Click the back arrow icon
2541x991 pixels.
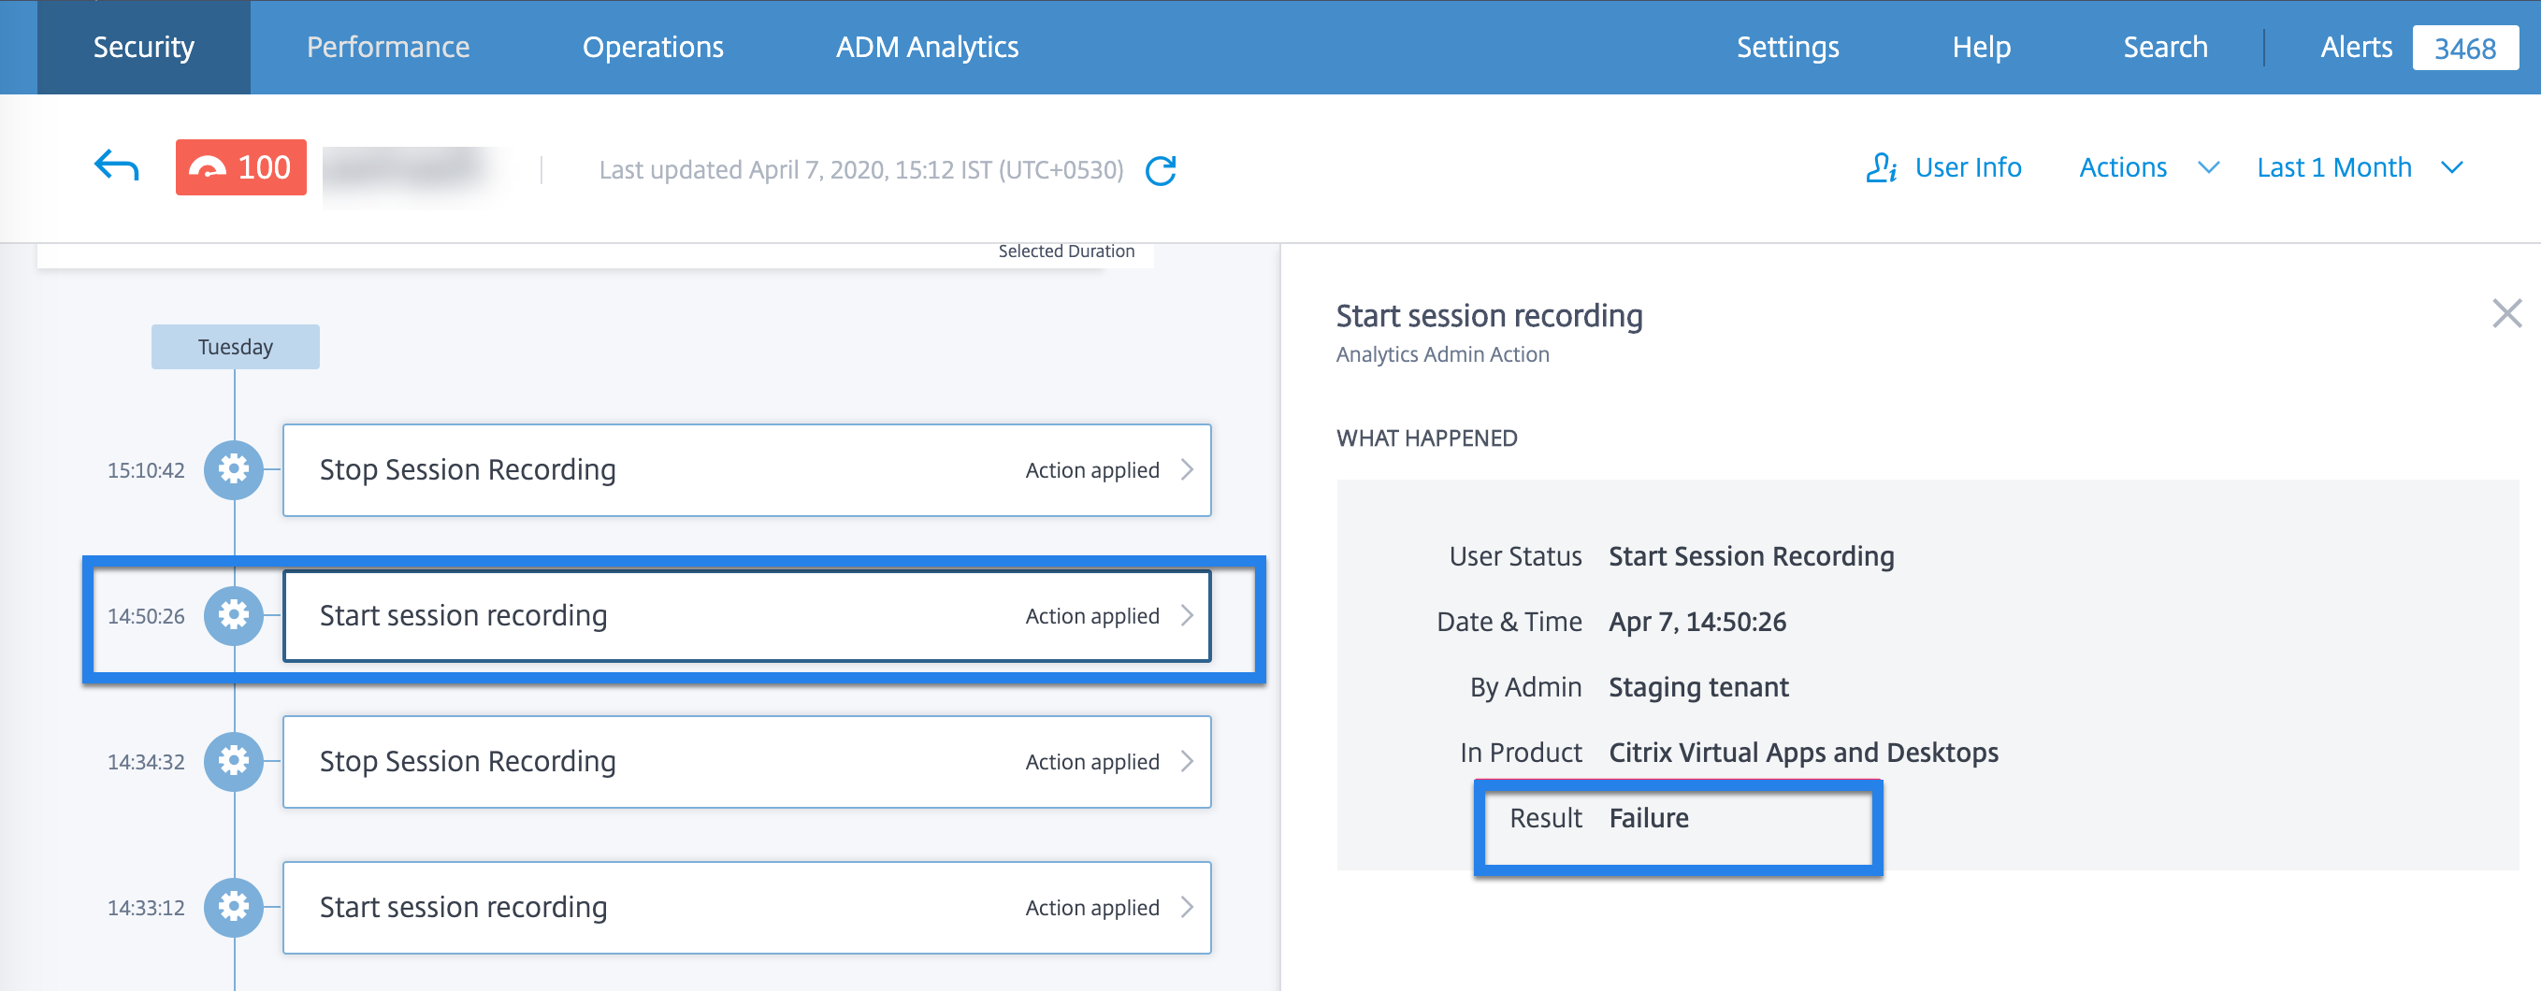click(x=116, y=166)
